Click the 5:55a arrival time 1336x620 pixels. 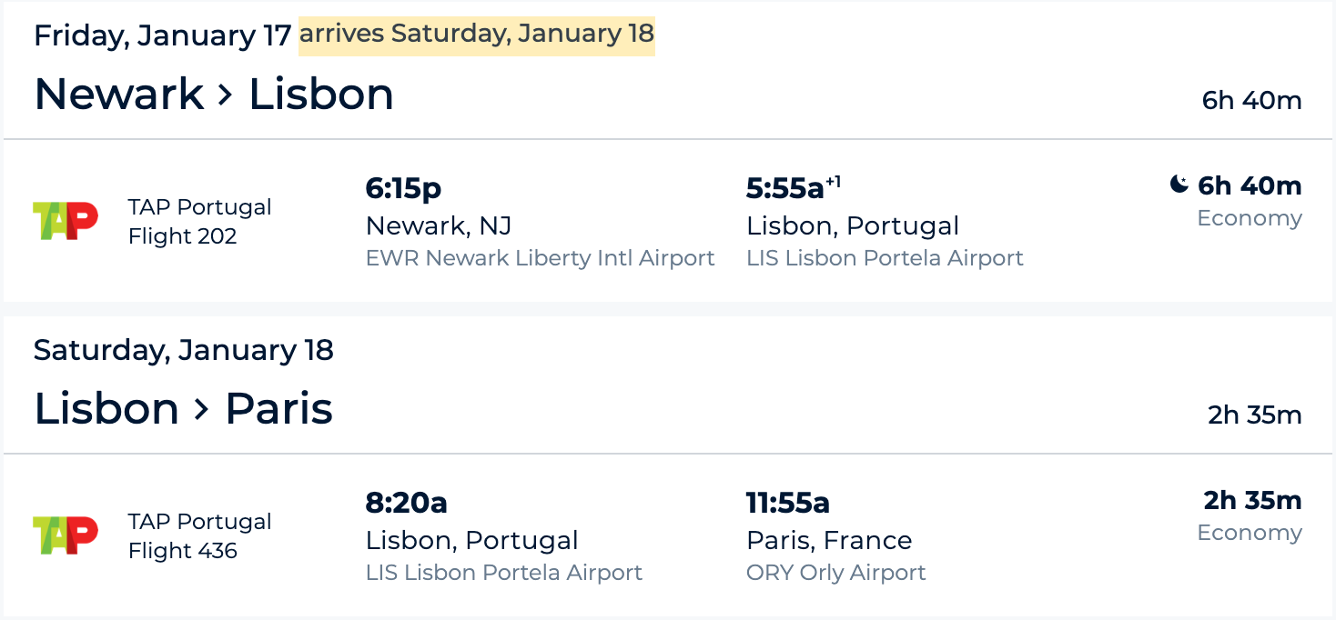pyautogui.click(x=784, y=188)
